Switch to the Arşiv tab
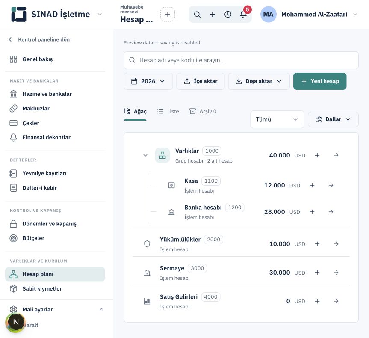This screenshot has width=369, height=338. pyautogui.click(x=203, y=111)
